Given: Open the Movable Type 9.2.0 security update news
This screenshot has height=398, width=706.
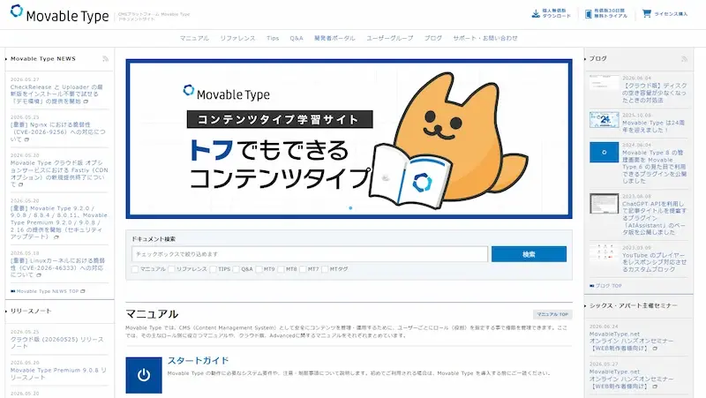Looking at the screenshot, I should (x=58, y=222).
